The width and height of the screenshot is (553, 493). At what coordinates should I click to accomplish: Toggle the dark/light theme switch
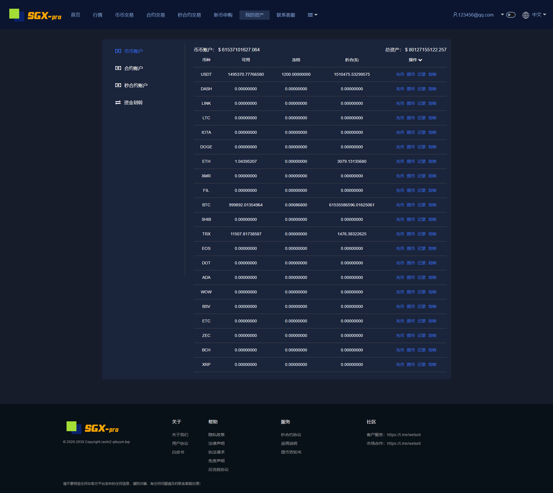(x=511, y=15)
